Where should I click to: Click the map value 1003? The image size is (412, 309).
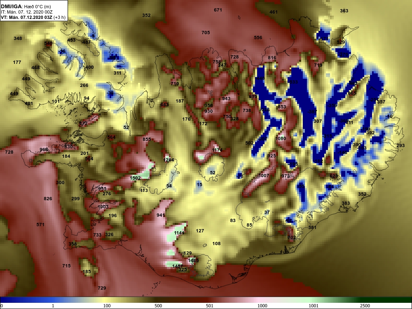coord(103,207)
